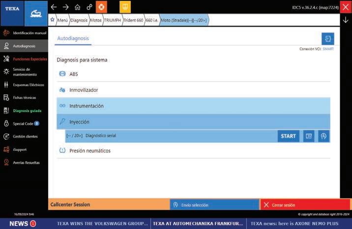Click the ABS system icon

point(62,74)
